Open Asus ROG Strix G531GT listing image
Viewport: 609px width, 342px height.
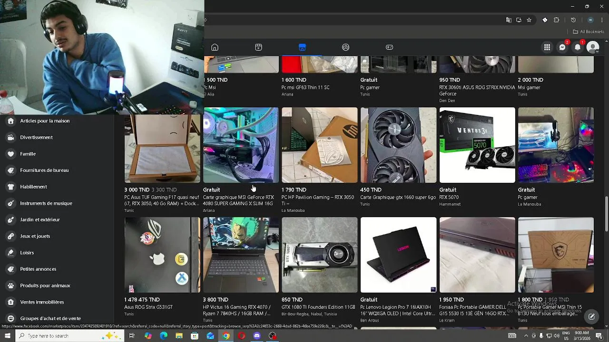click(x=162, y=255)
